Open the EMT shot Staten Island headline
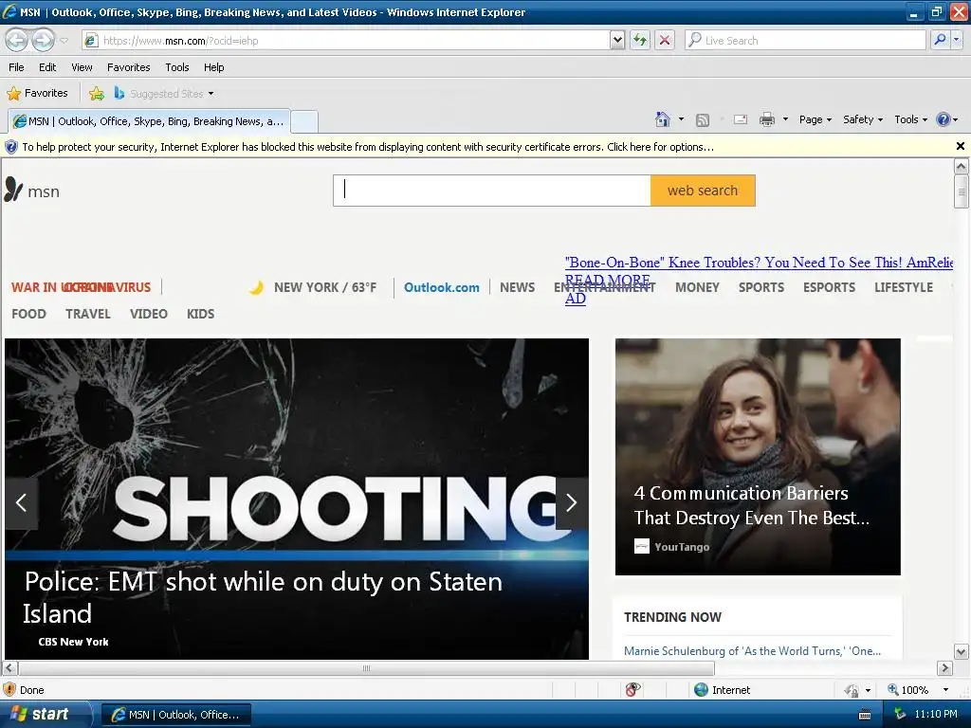This screenshot has width=971, height=728. [264, 597]
